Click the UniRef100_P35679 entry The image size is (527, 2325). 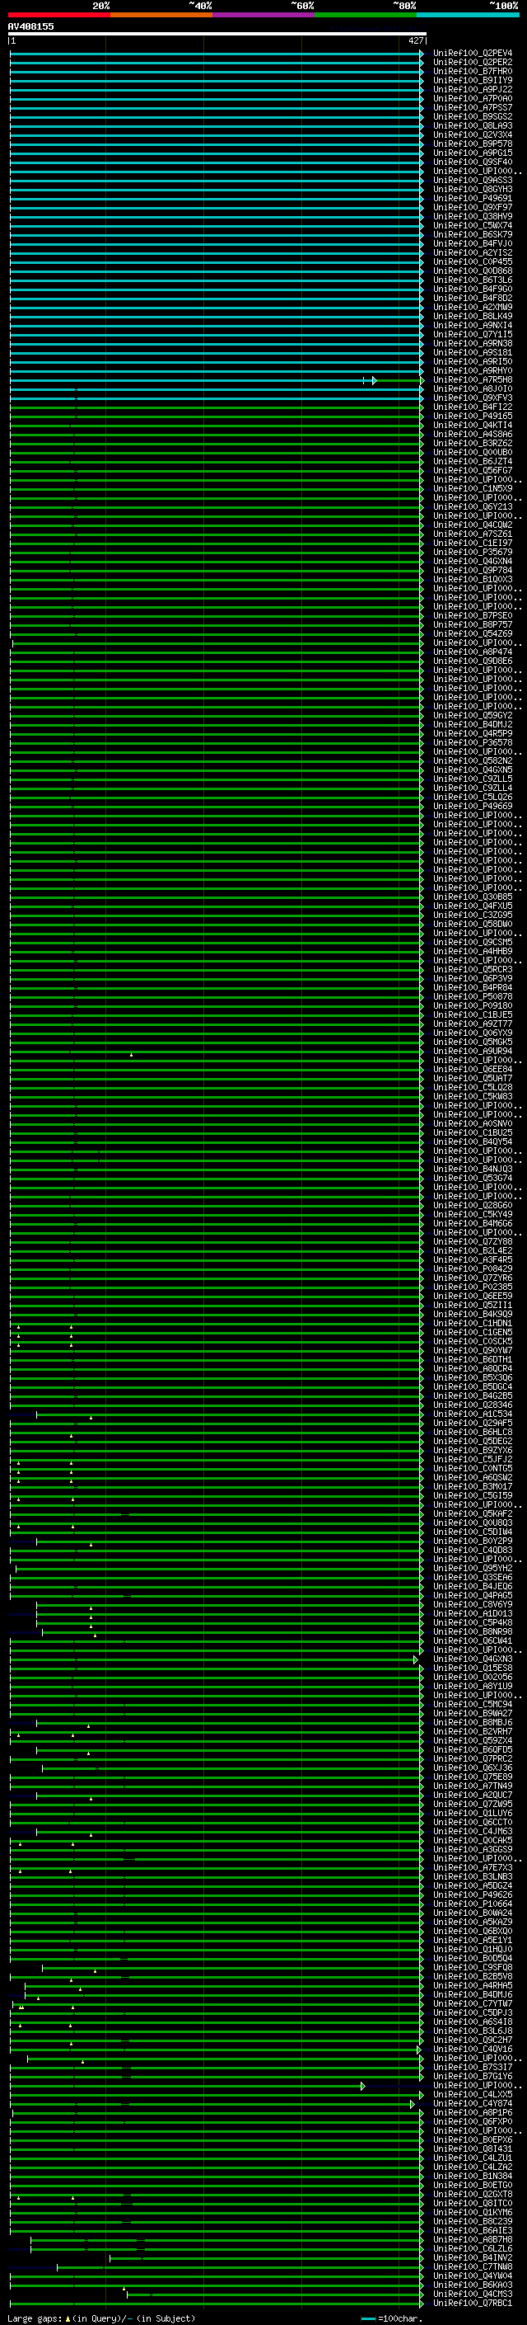point(472,553)
